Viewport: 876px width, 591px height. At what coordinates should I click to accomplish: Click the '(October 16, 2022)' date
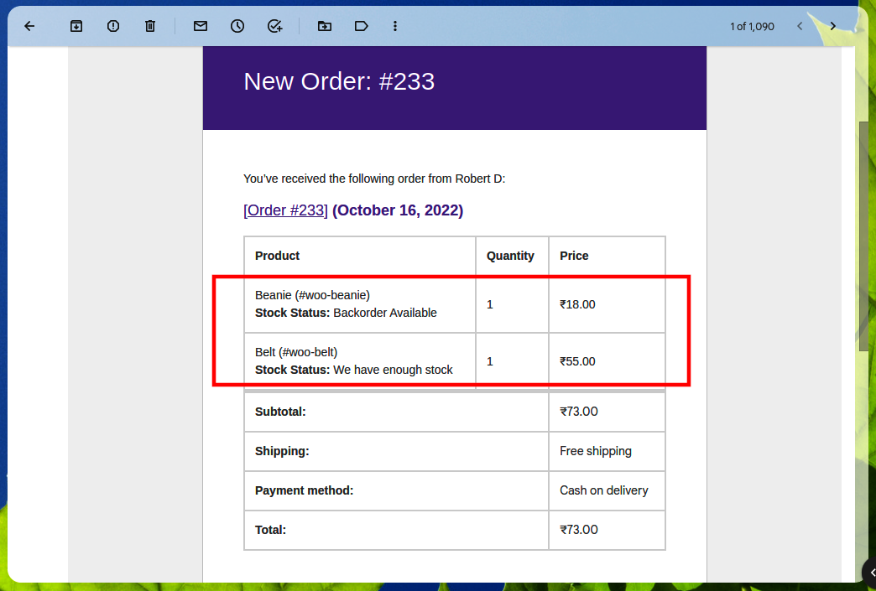(x=398, y=210)
